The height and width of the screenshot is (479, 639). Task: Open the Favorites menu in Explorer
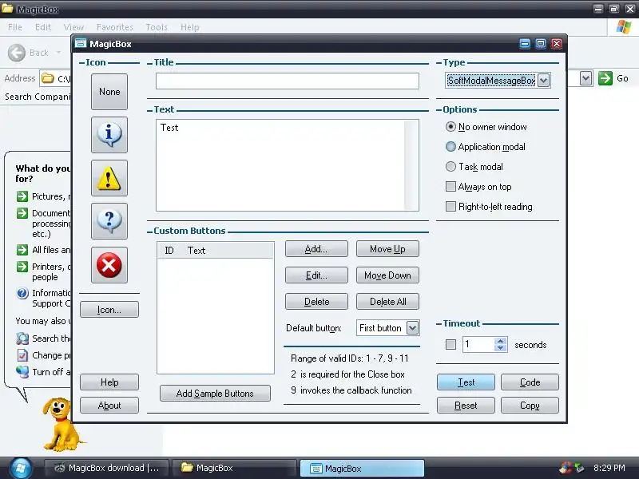[x=114, y=27]
